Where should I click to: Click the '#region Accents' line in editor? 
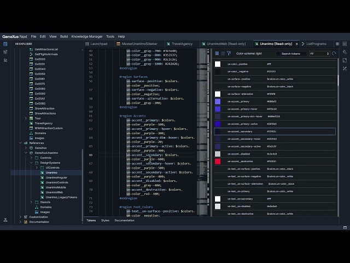[132, 116]
